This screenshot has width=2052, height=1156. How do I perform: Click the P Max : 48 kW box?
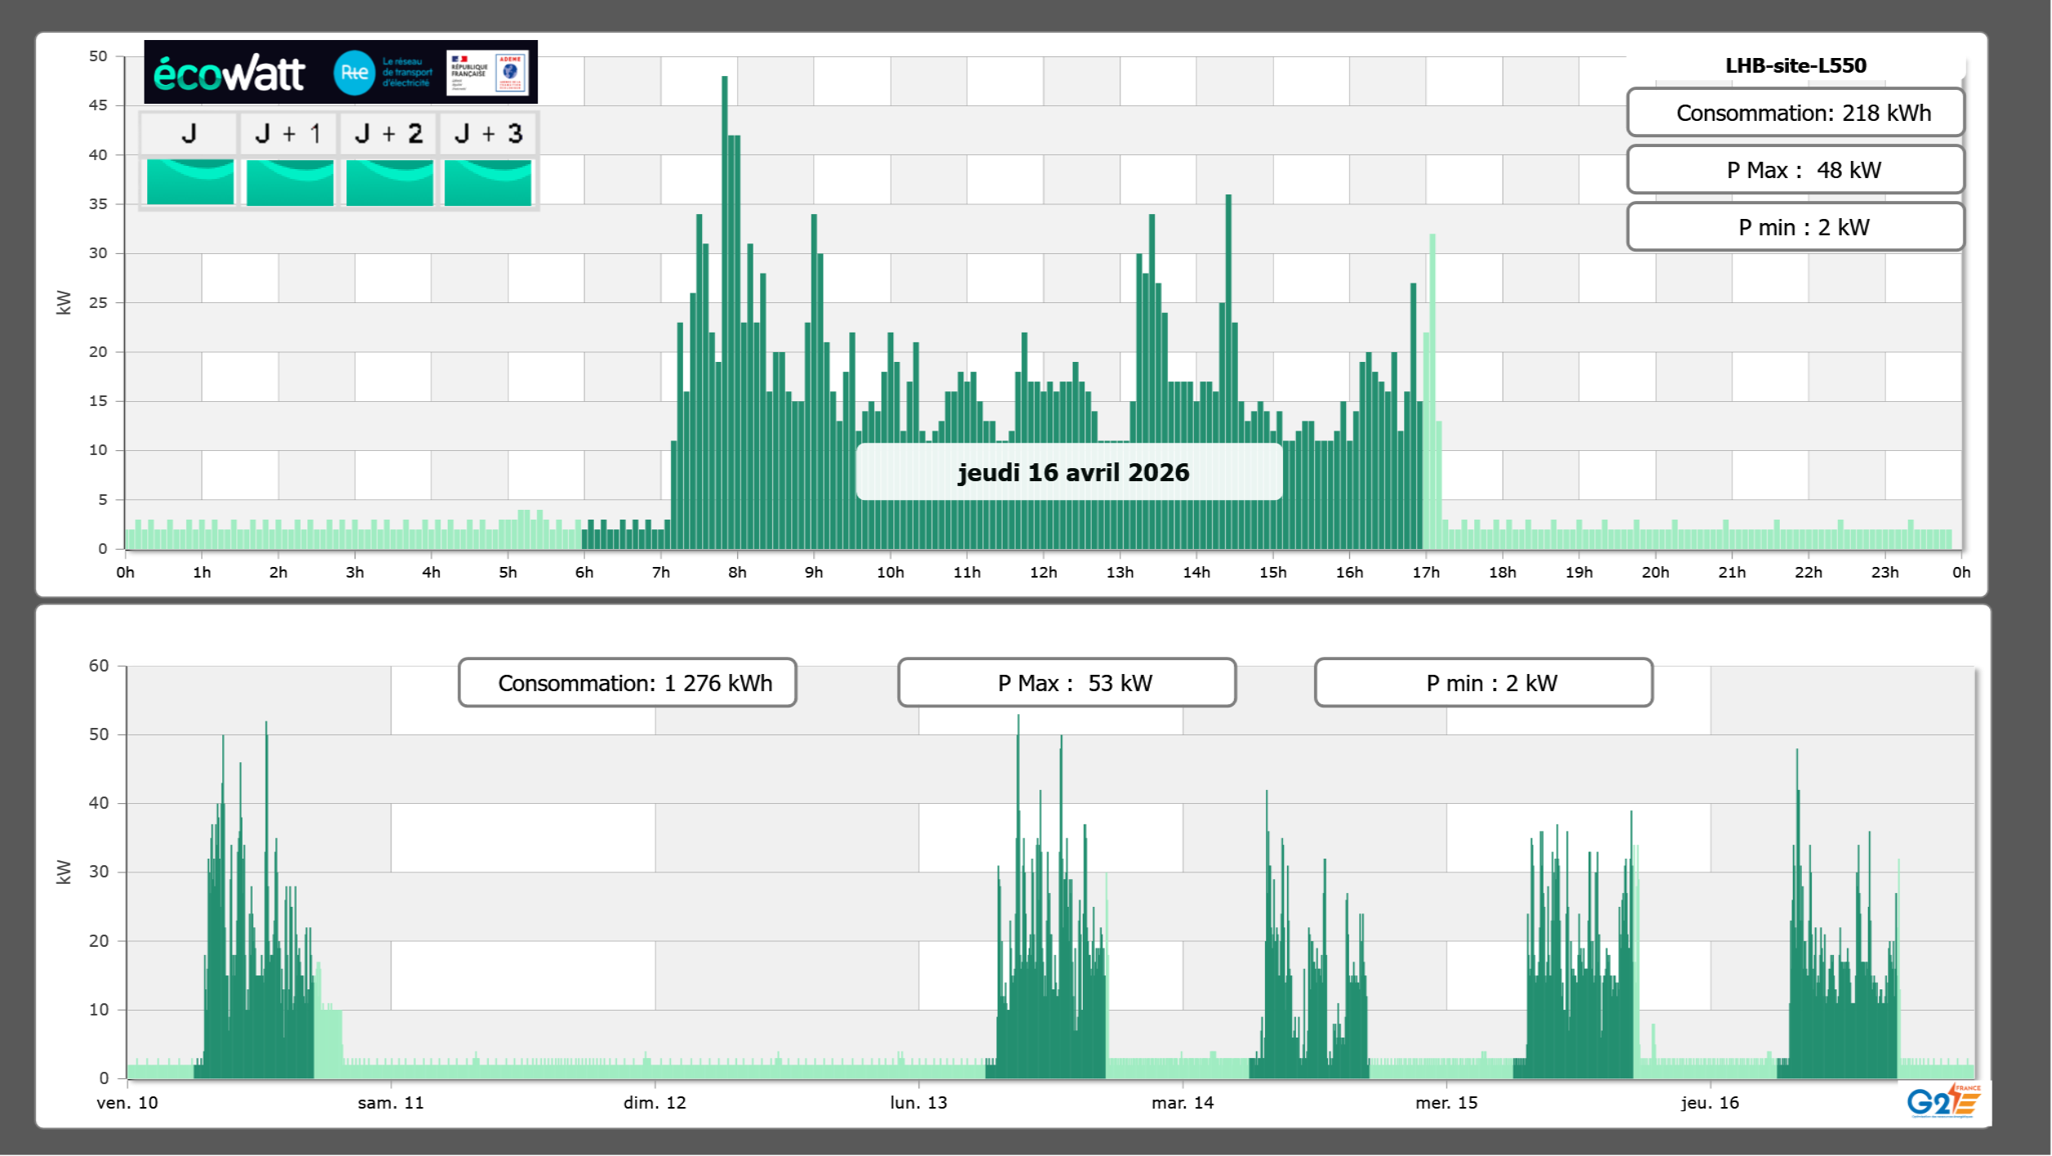1795,170
